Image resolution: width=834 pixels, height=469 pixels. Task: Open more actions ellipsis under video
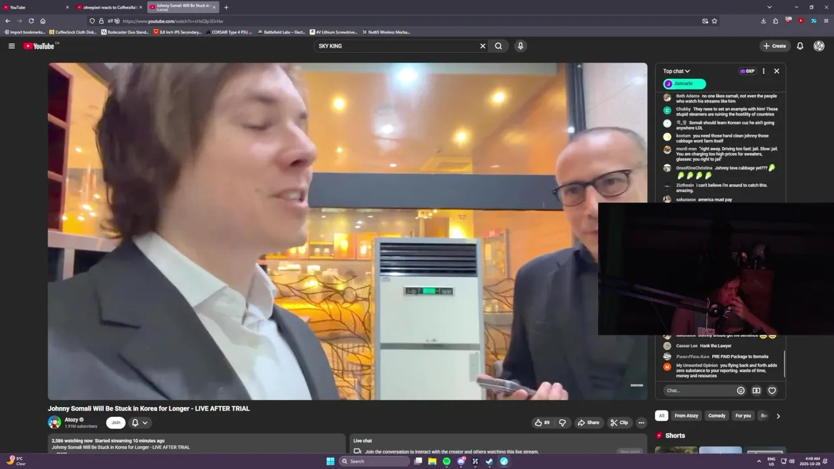click(x=641, y=422)
